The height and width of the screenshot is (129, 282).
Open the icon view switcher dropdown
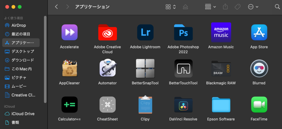click(170, 7)
